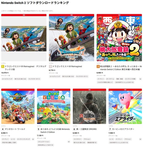Select the レース tag under Mario Kart World
Viewport: 143px width, 148px height.
13,139
